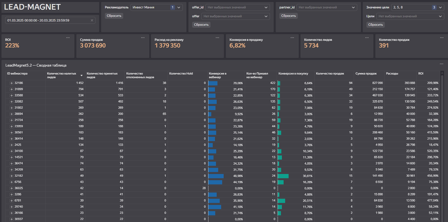Click Сбросить under Рекламодатель
This screenshot has height=222, width=448.
coord(114,16)
